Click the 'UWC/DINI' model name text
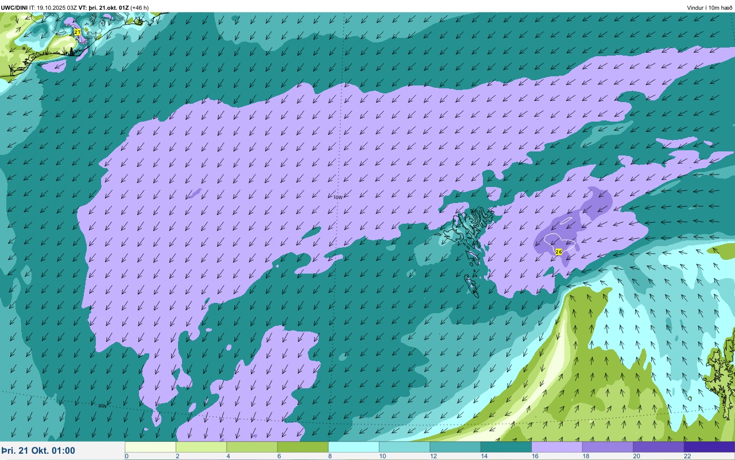Screen dimensions: 735x460 [14, 7]
